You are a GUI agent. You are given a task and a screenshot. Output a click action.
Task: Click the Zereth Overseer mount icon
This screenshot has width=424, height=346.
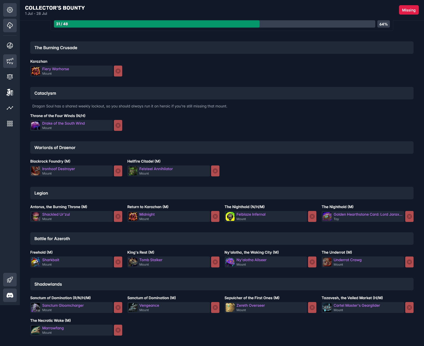pyautogui.click(x=230, y=307)
